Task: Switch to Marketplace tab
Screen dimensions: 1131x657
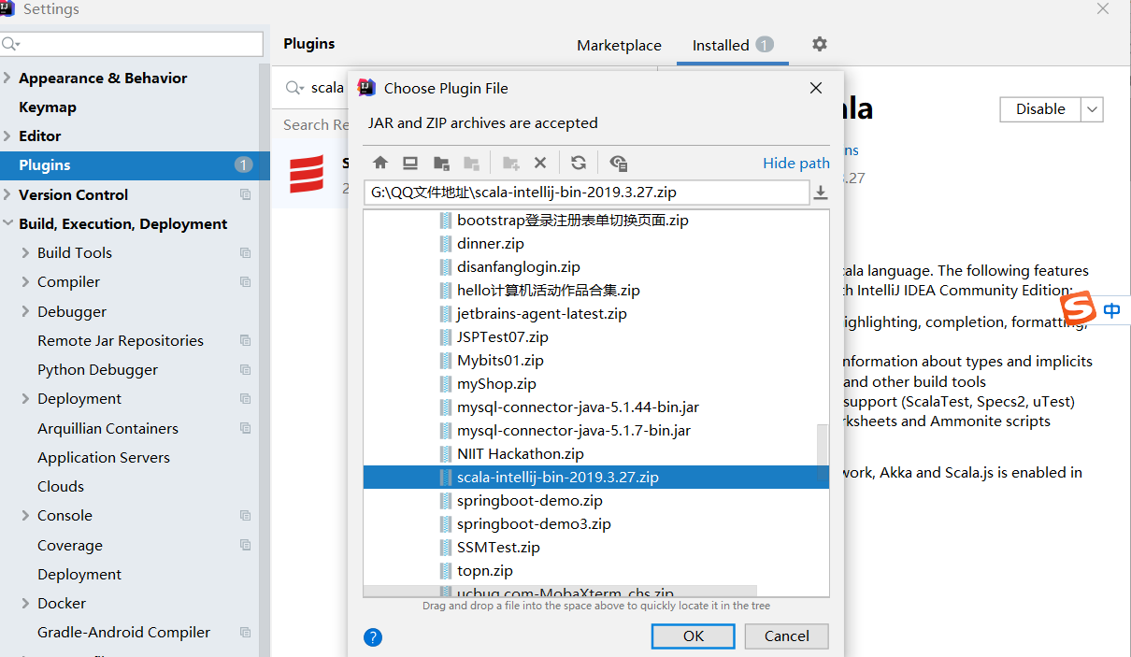Action: pos(619,45)
